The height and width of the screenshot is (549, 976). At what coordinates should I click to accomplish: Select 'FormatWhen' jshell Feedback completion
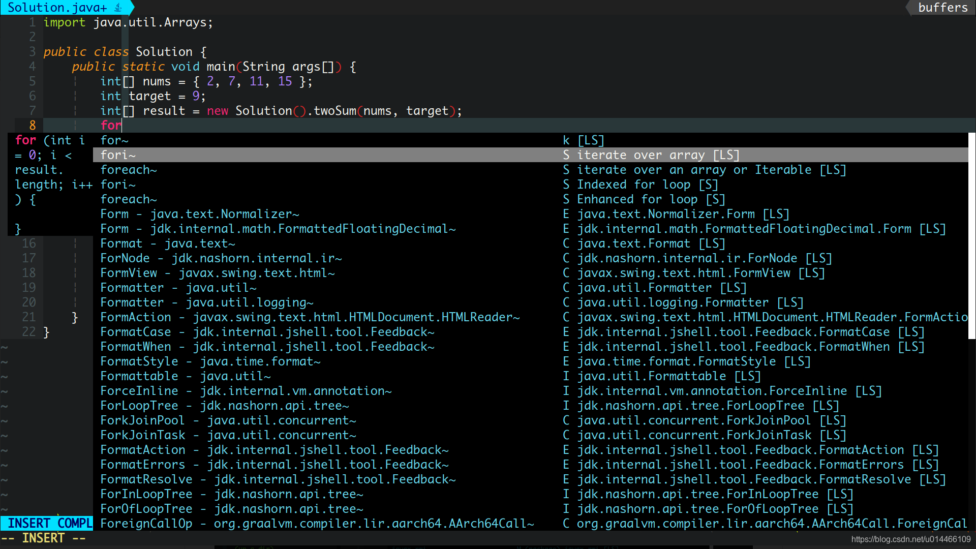pos(531,347)
